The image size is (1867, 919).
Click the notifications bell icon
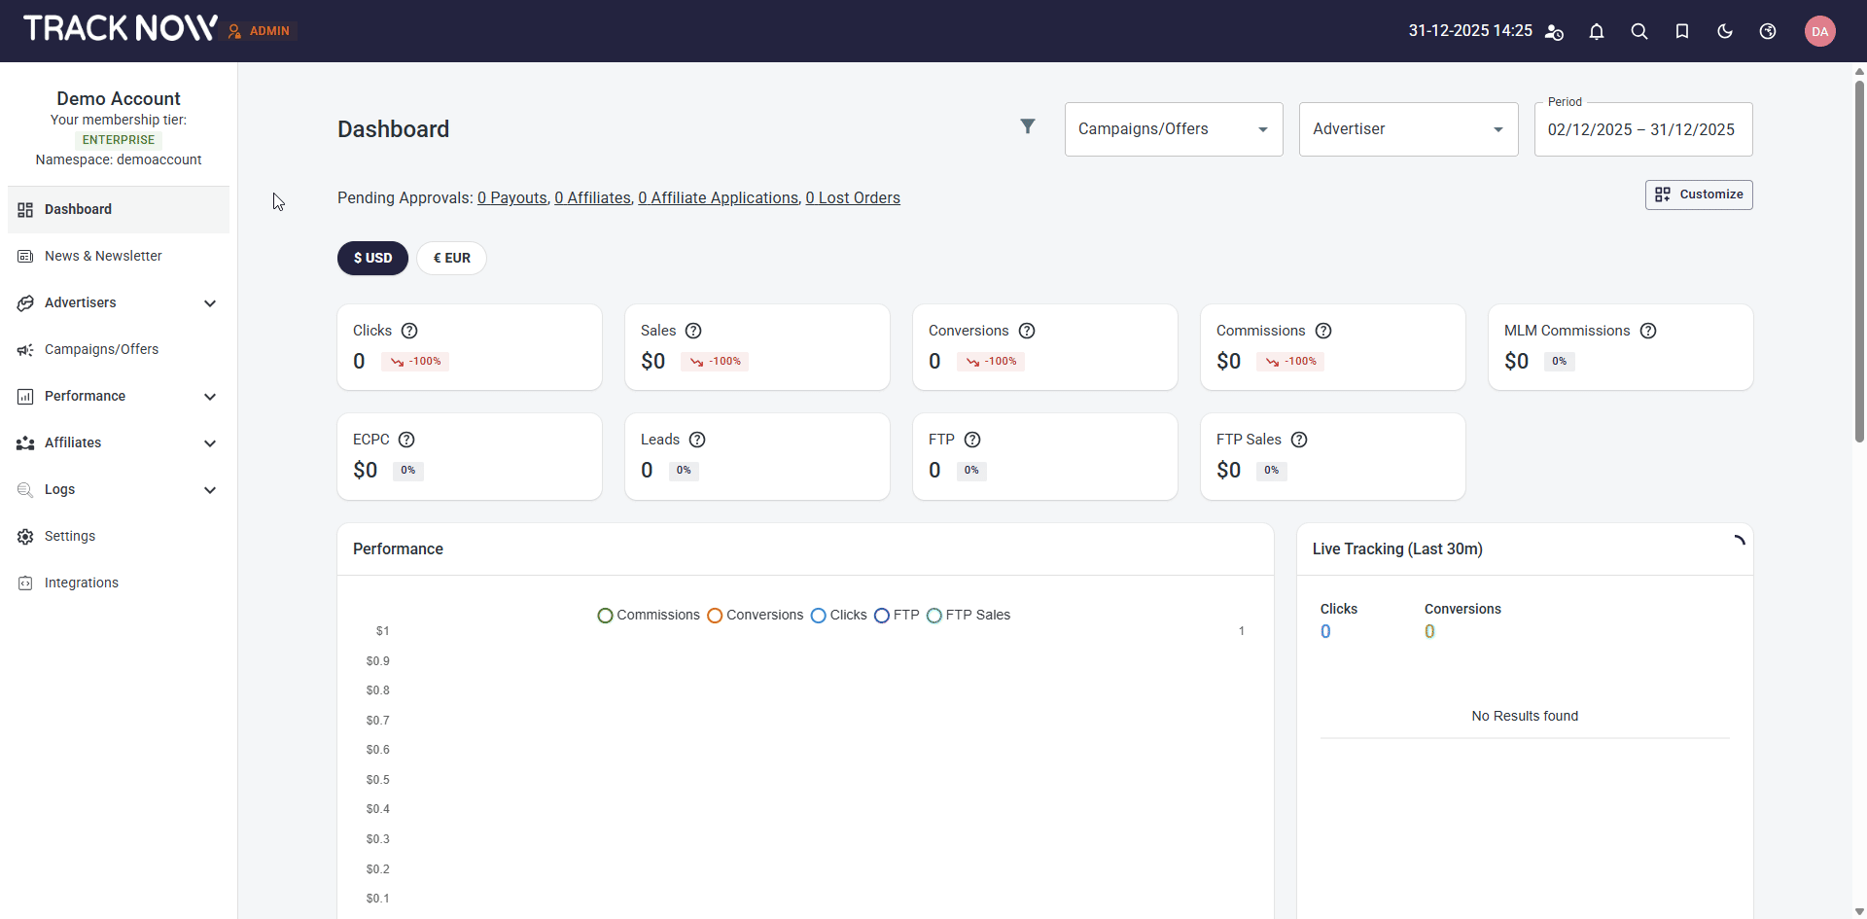[x=1596, y=31]
